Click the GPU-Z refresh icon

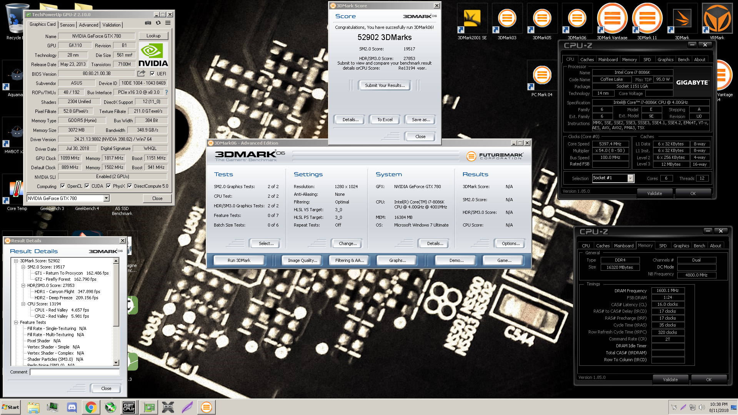coord(158,23)
